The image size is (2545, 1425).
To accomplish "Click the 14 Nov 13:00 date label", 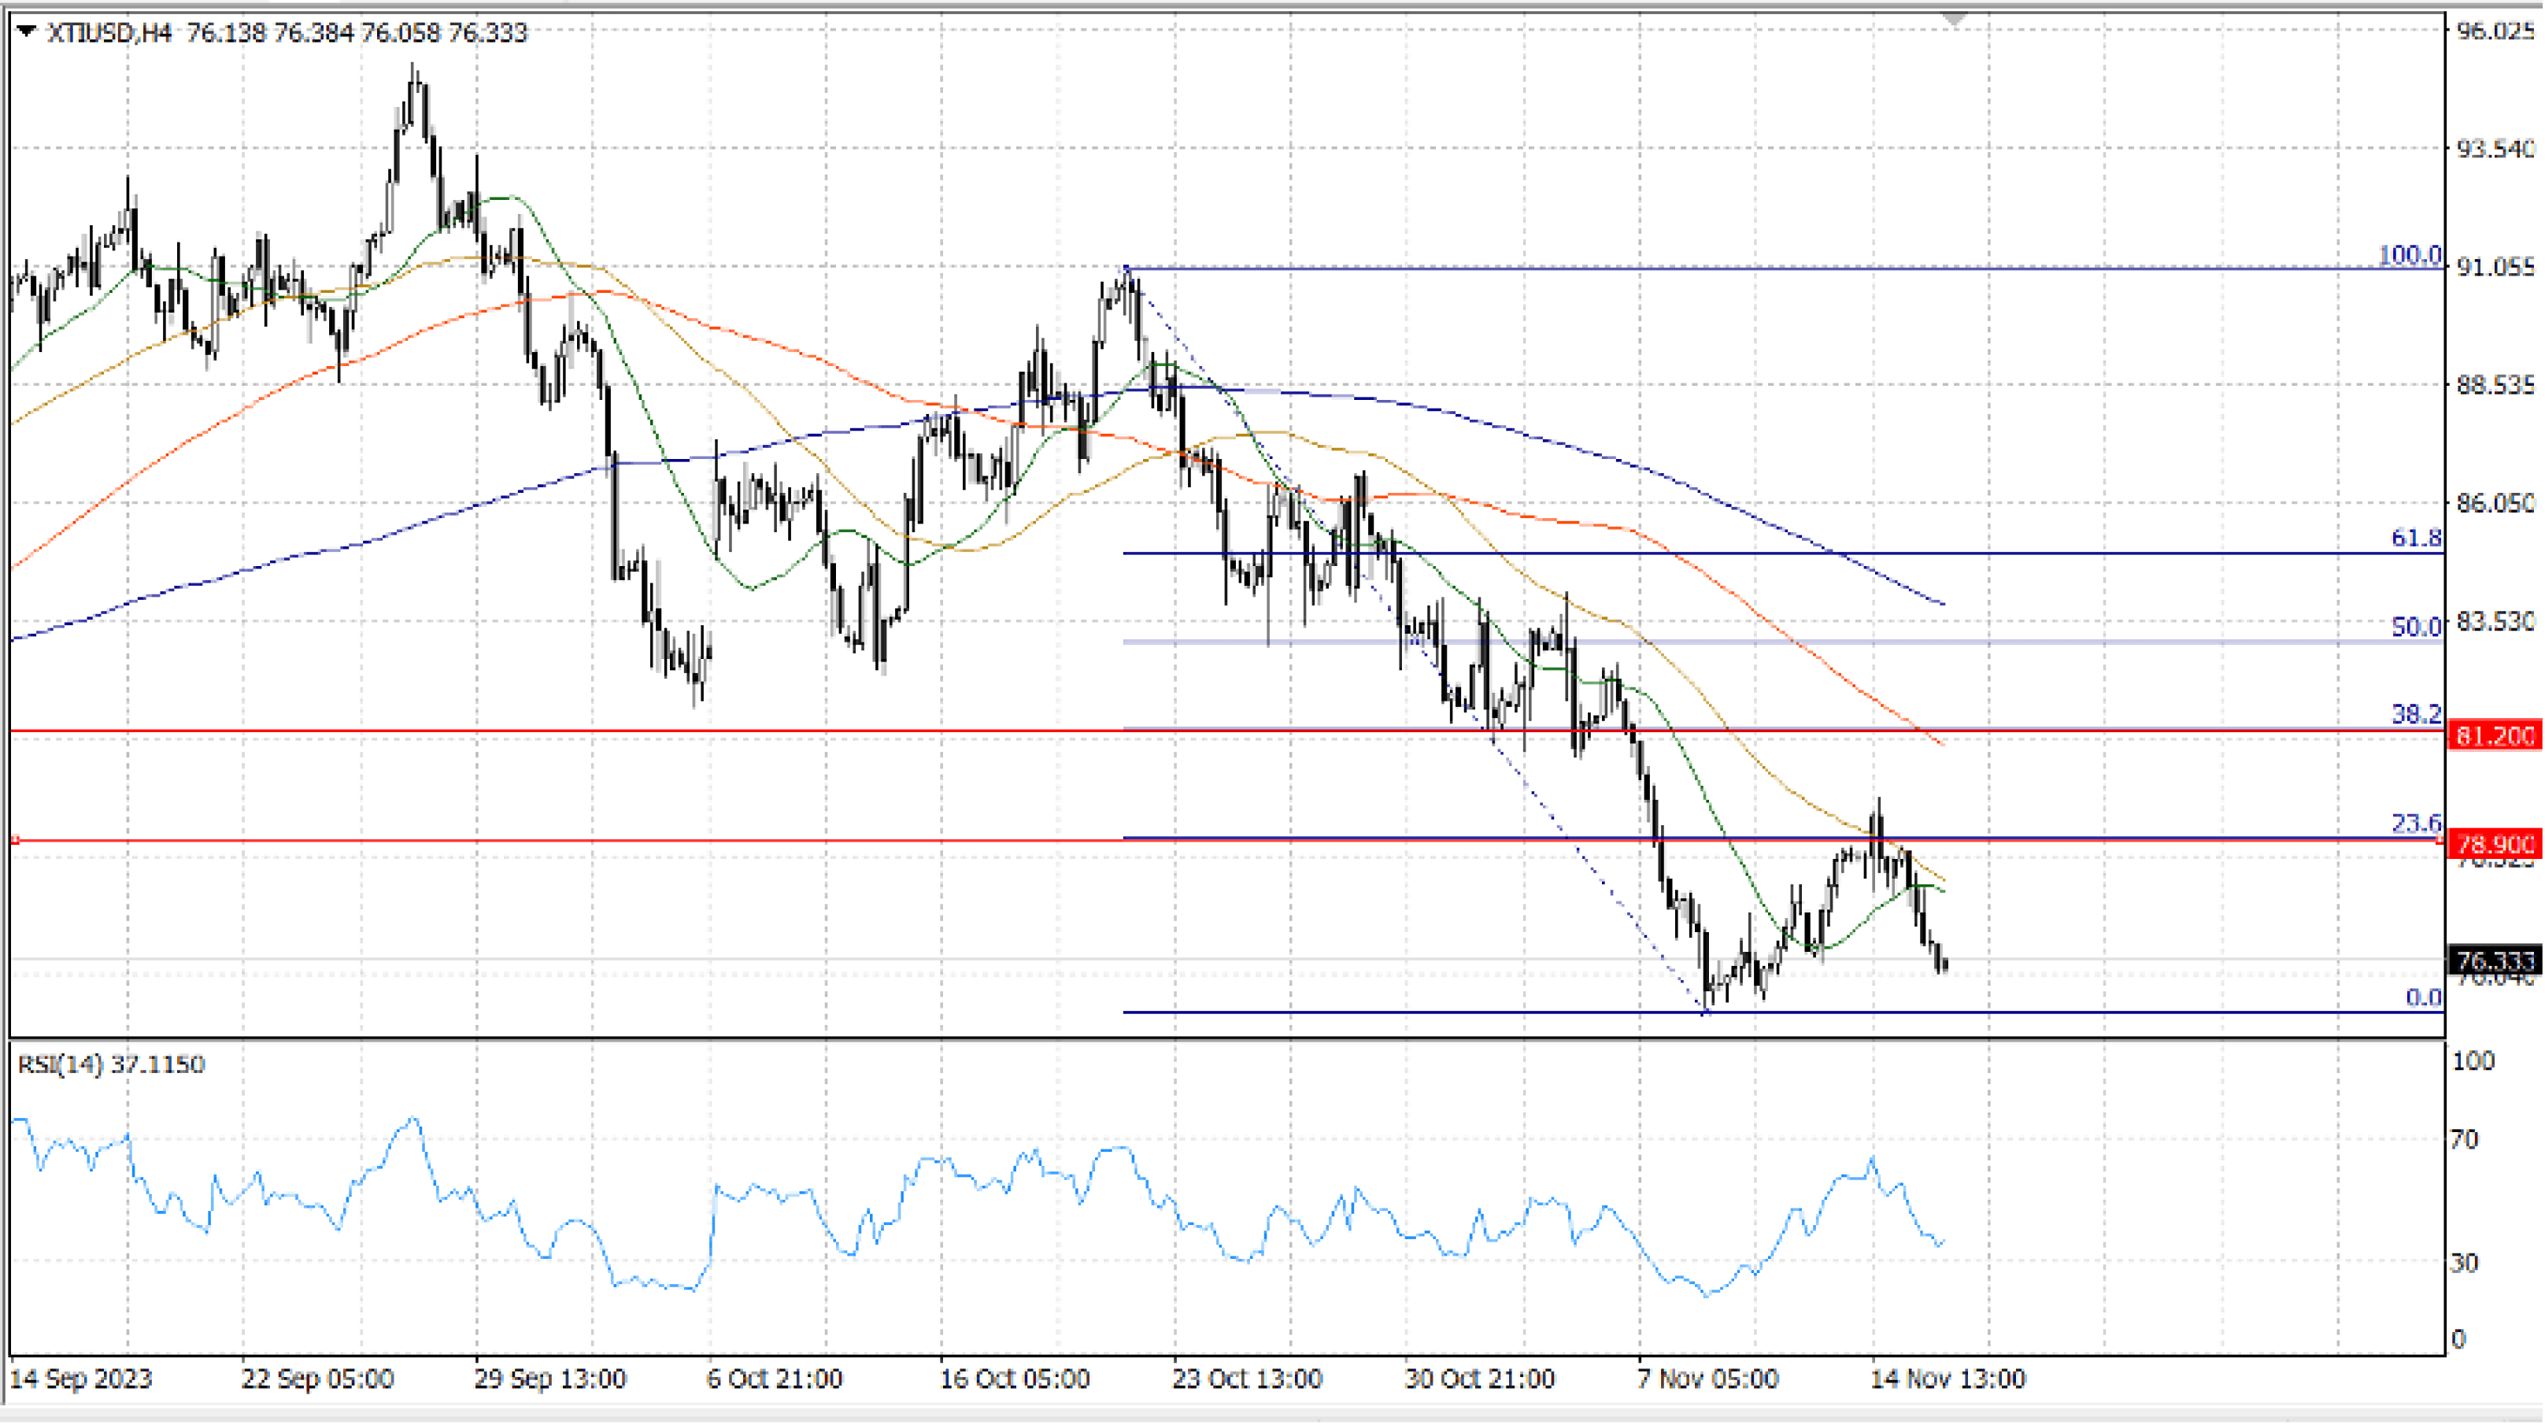I will tap(1948, 1379).
